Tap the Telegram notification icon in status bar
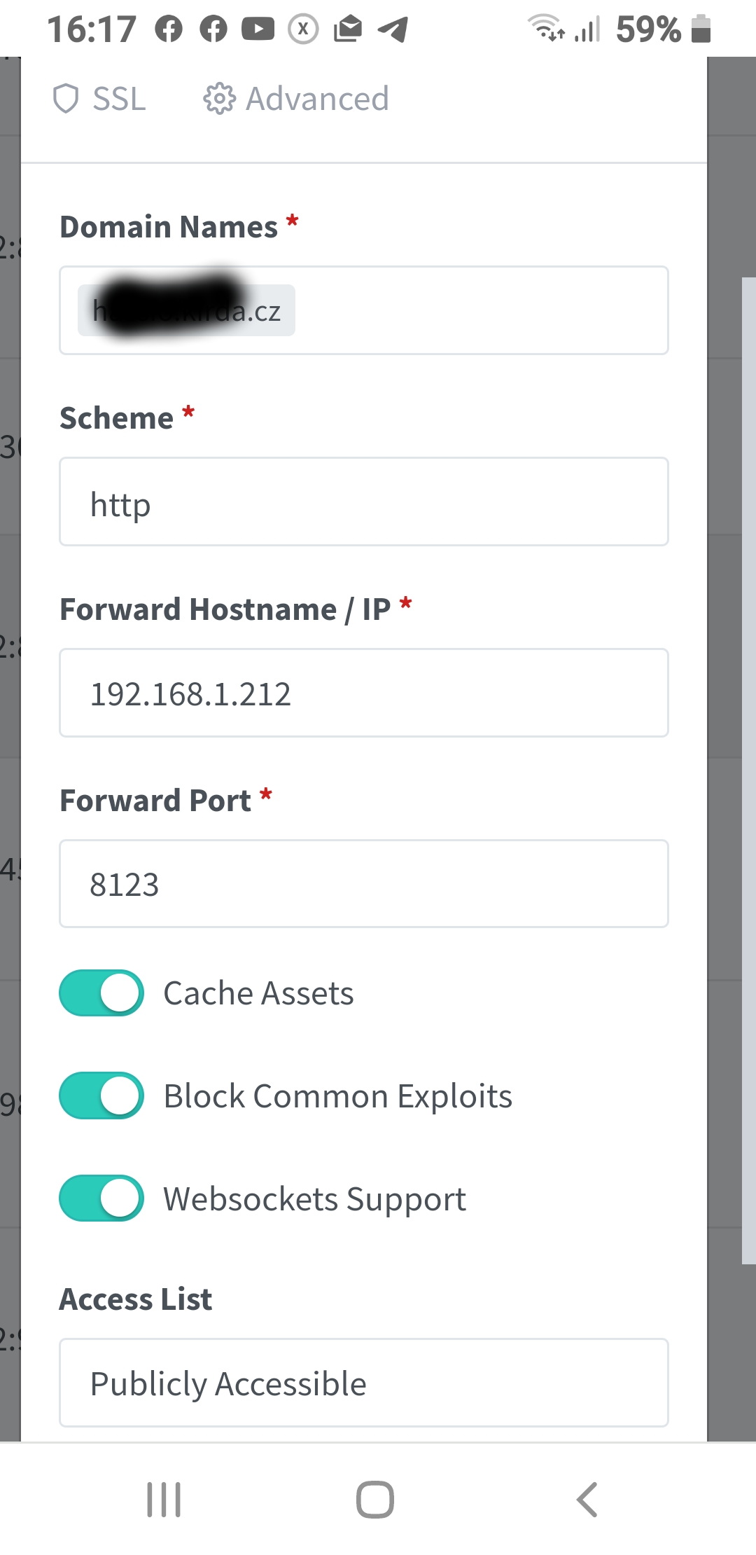The image size is (756, 1555). [393, 29]
